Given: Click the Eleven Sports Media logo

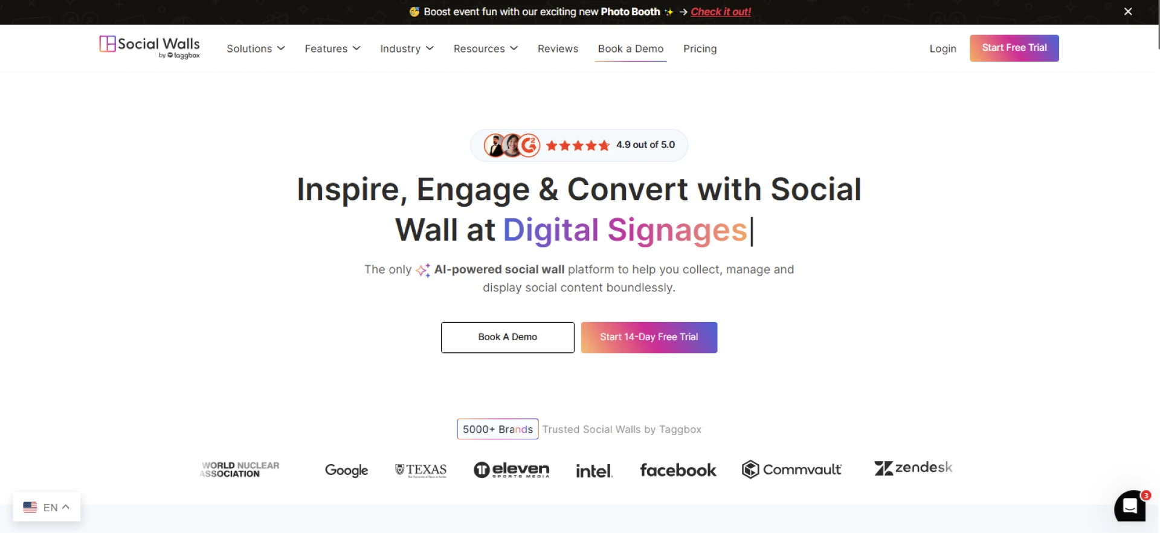Looking at the screenshot, I should coord(511,470).
